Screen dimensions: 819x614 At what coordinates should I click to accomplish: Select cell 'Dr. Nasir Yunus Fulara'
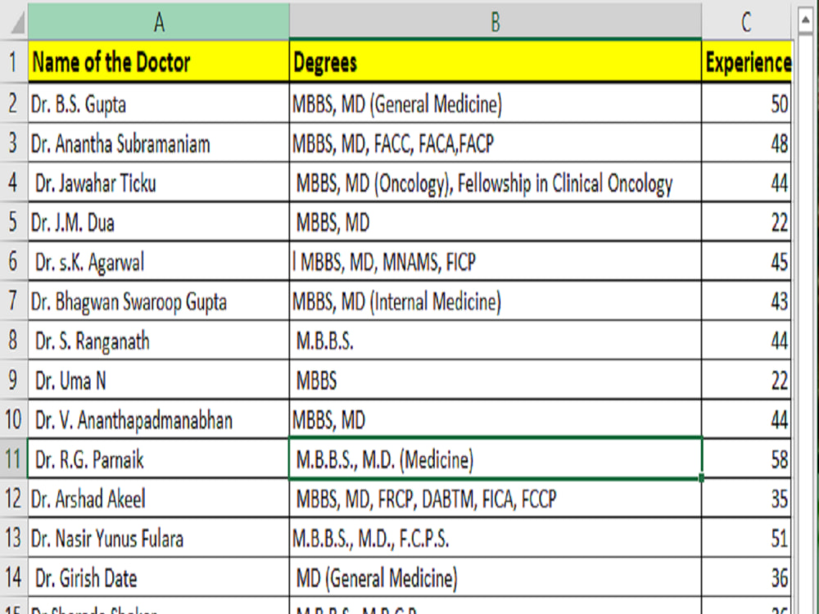[159, 538]
